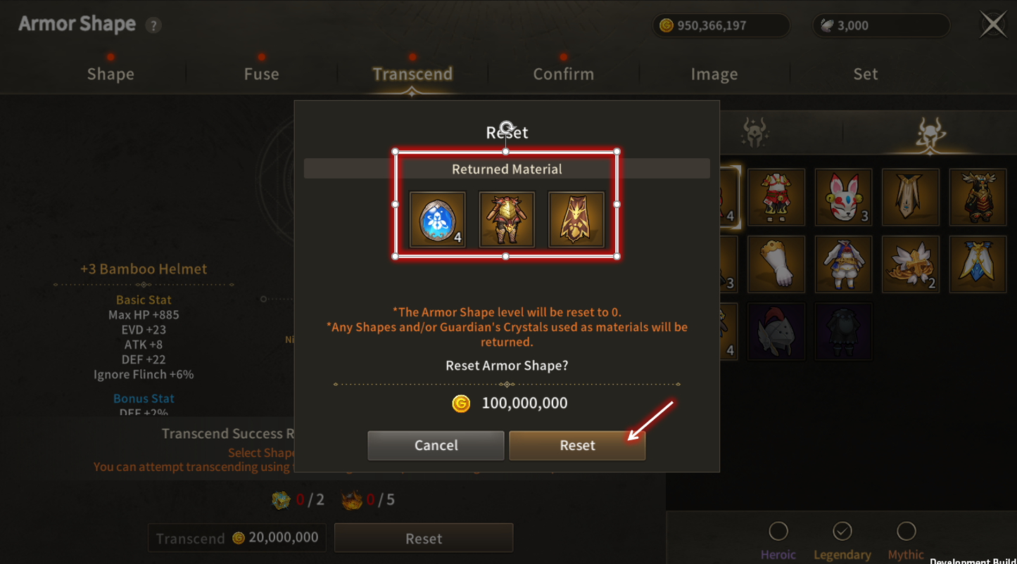Pick the white glove shape item
The width and height of the screenshot is (1017, 564).
click(776, 264)
